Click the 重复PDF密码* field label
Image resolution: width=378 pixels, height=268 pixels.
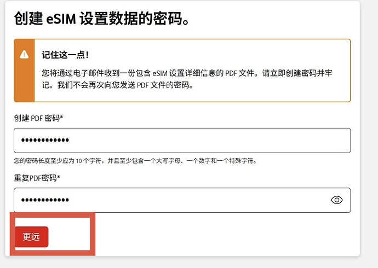pos(37,178)
